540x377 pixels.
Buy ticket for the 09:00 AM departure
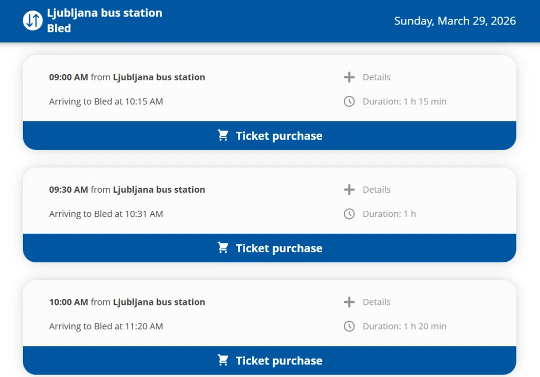(279, 136)
